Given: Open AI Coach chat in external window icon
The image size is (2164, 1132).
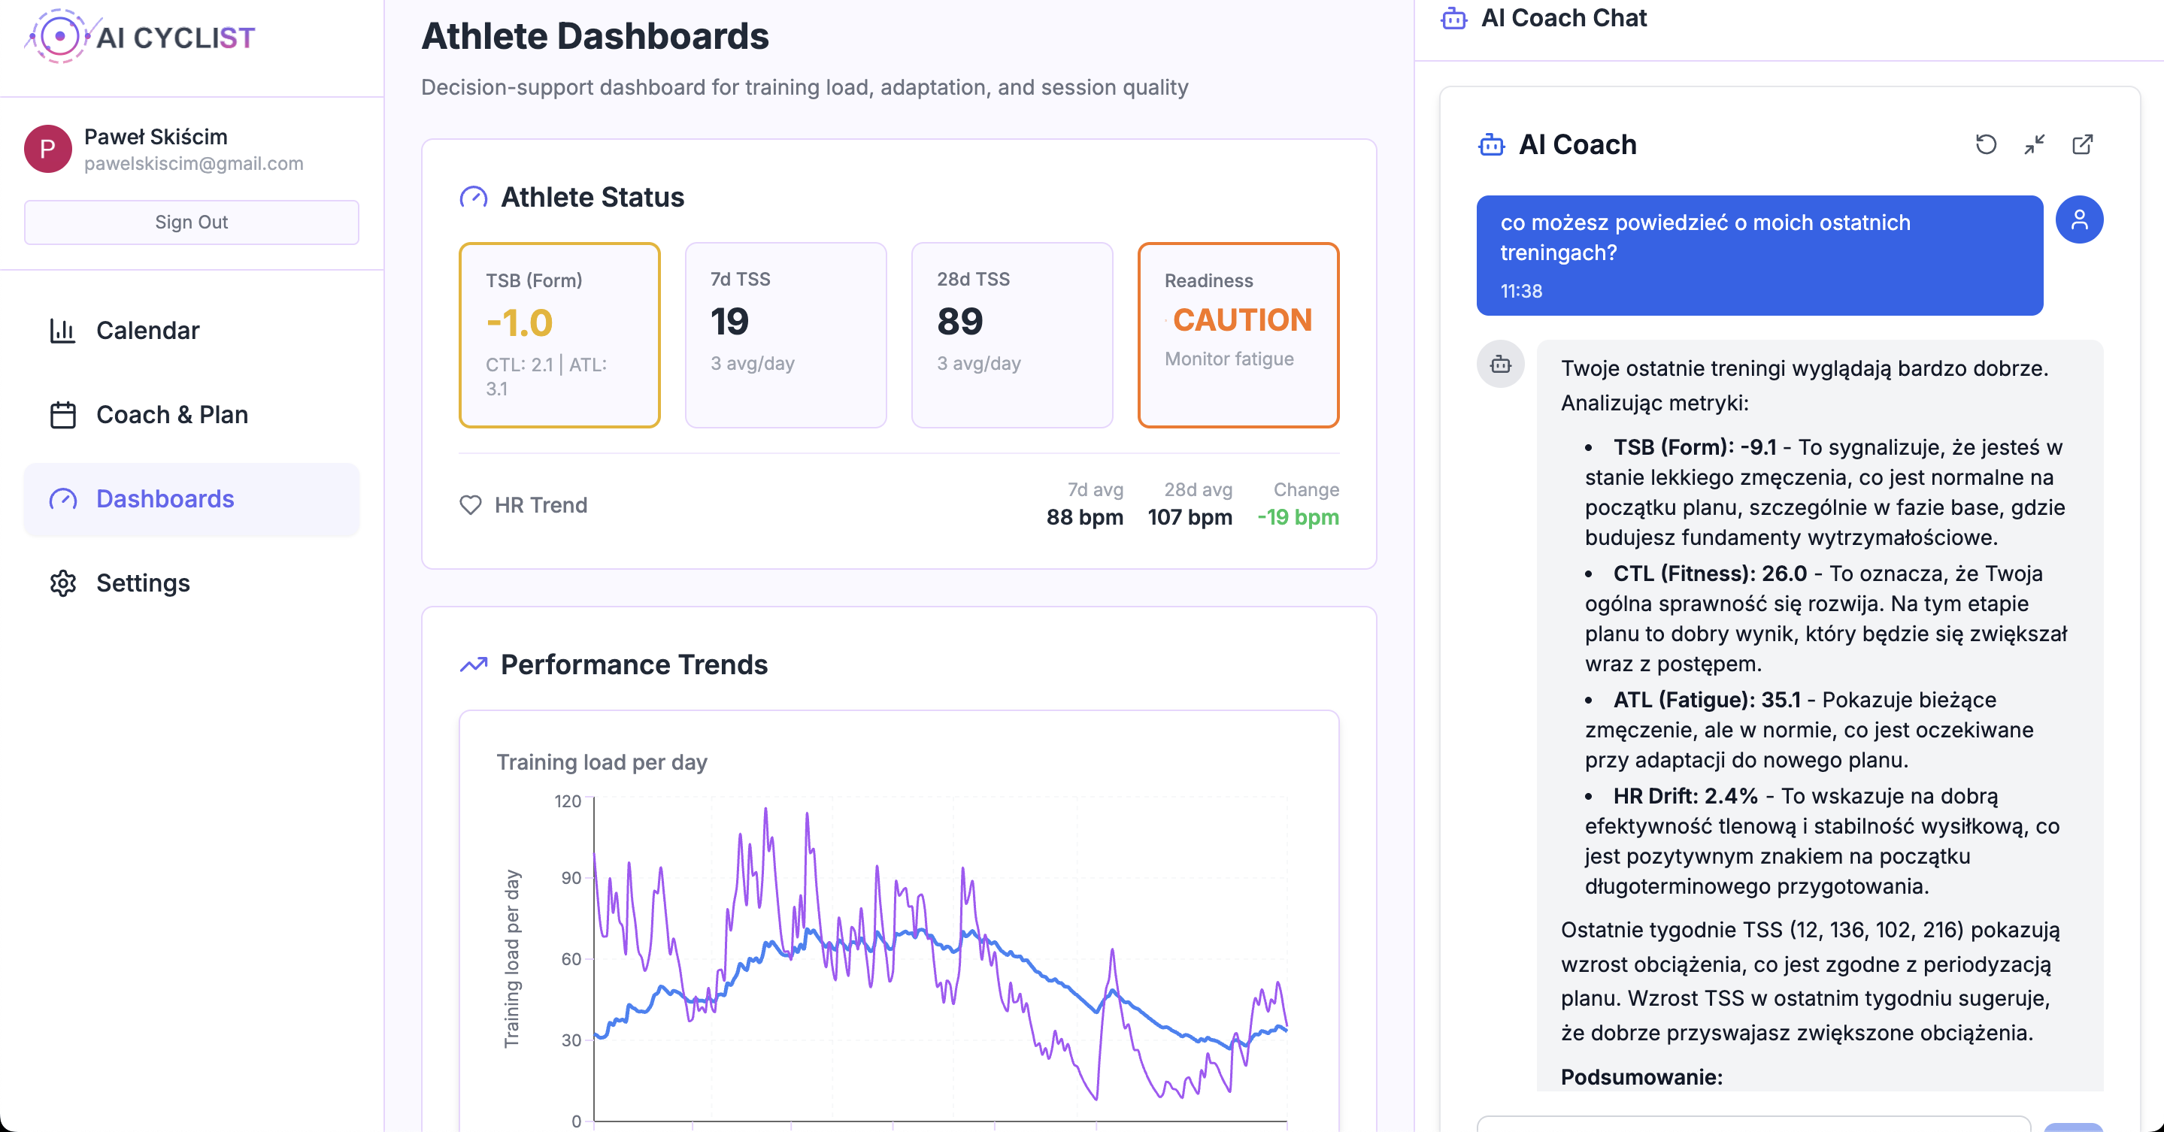Looking at the screenshot, I should [2084, 145].
